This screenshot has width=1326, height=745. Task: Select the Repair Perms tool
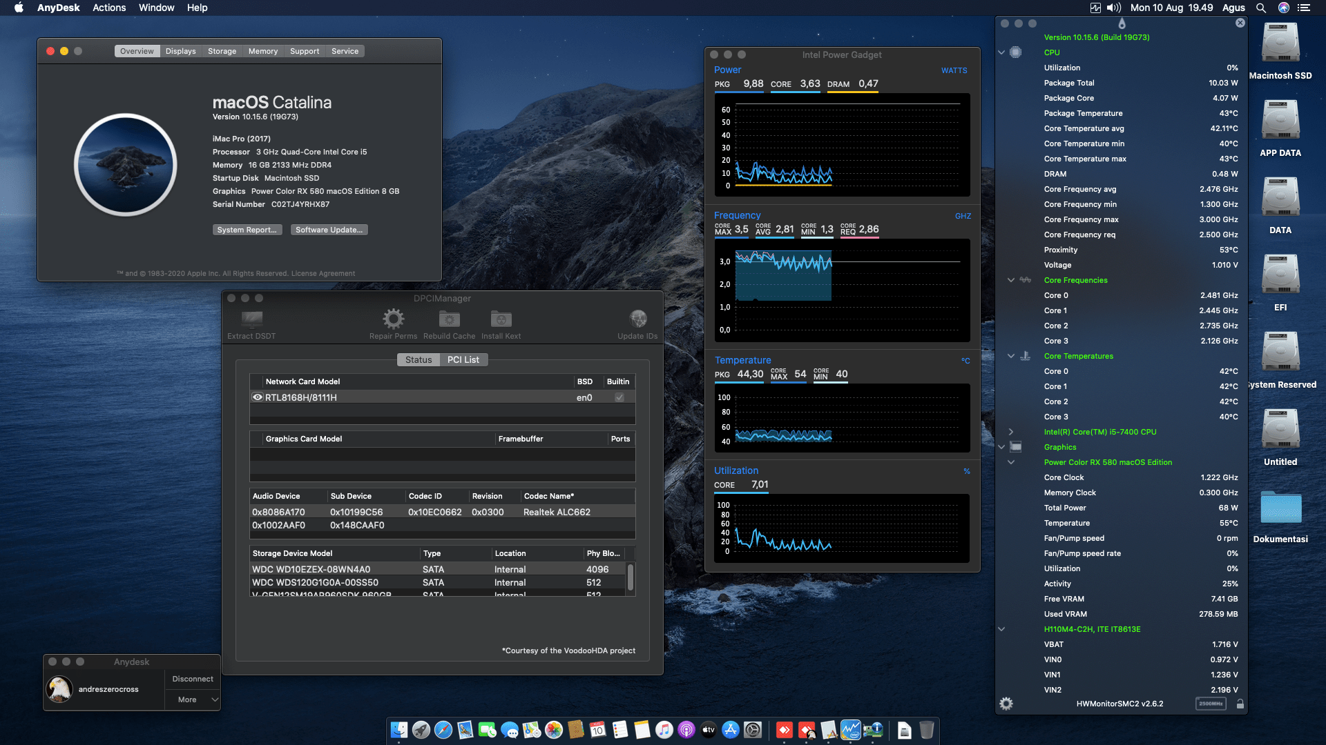[x=393, y=319]
